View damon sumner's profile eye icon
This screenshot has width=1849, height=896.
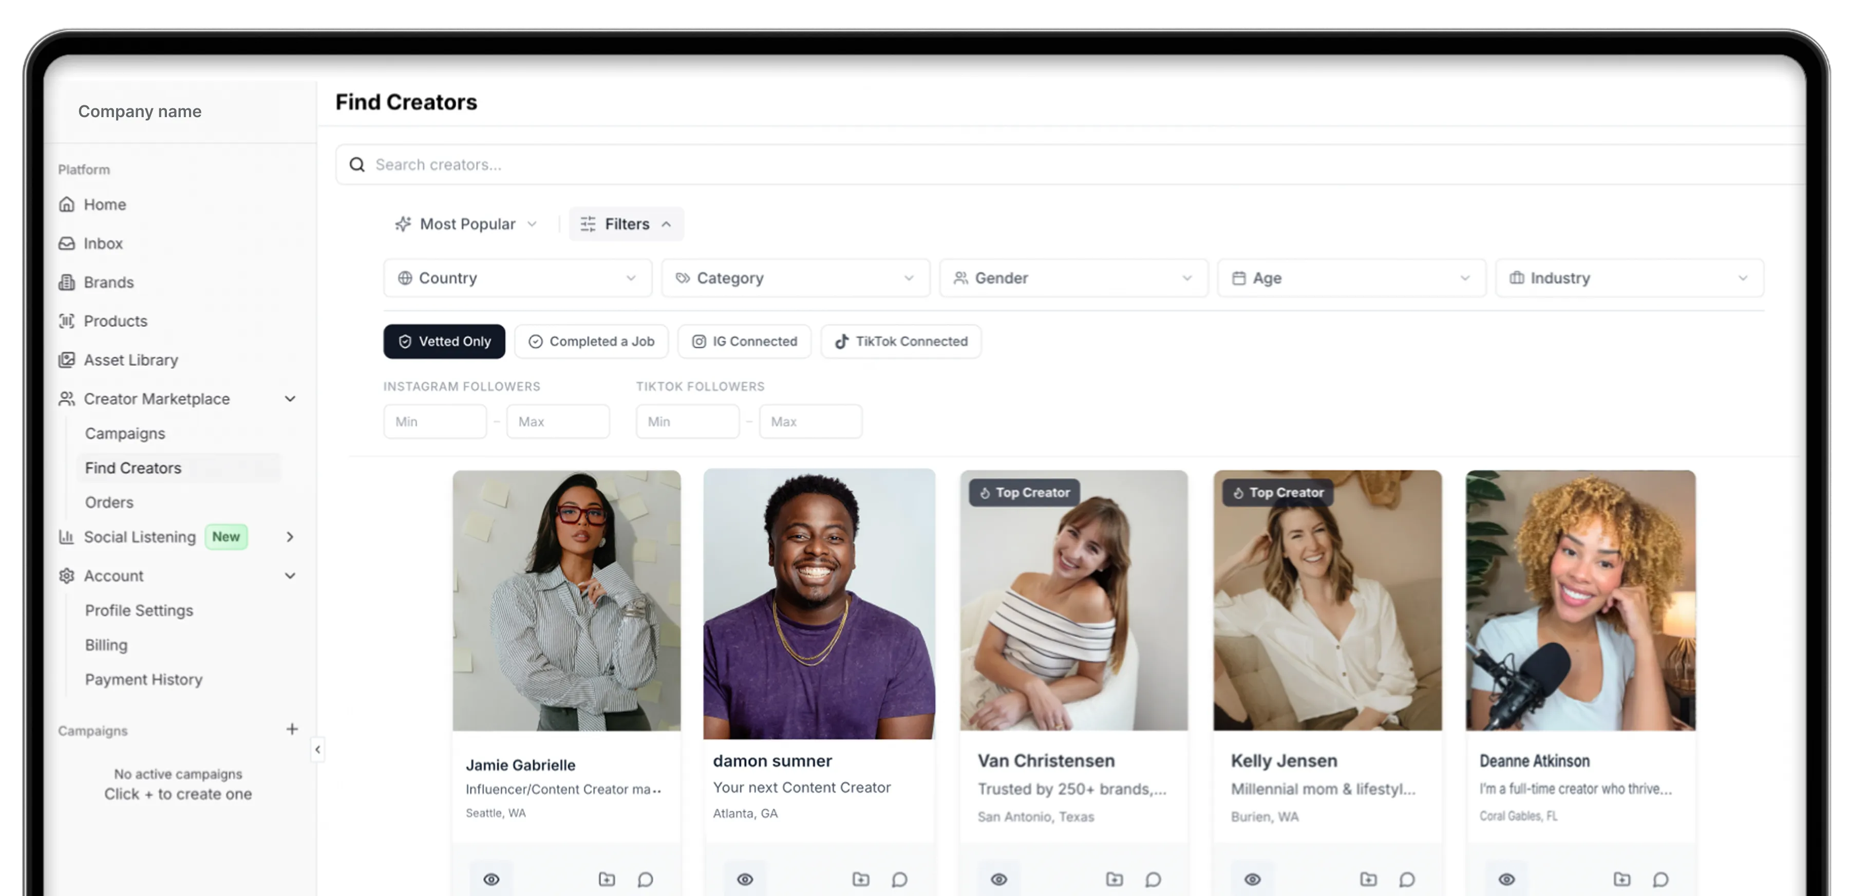(x=745, y=880)
